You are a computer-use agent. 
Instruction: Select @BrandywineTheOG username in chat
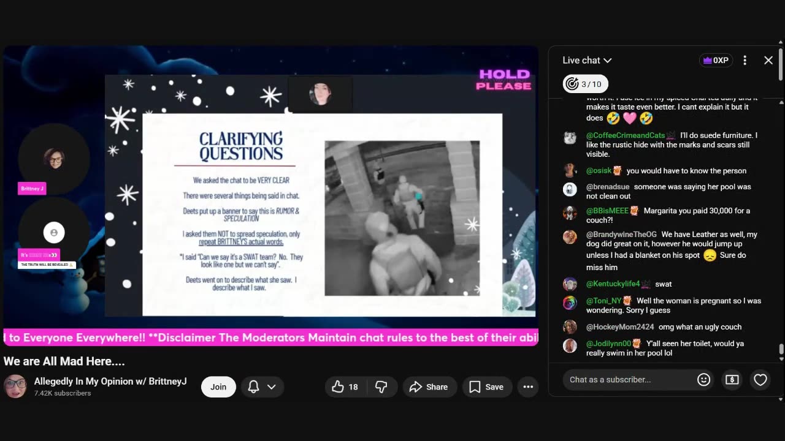[621, 235]
